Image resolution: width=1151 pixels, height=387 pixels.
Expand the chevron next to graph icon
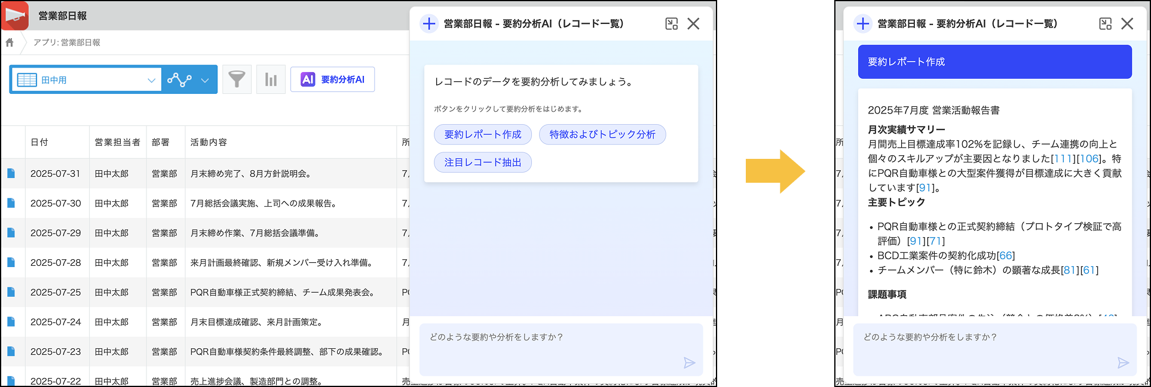click(x=205, y=80)
